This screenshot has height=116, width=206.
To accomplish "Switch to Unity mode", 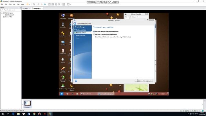I will [x=59, y=4].
